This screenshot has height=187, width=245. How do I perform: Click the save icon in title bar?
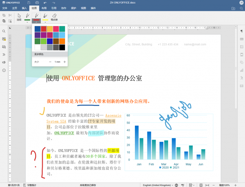coord(29,3)
